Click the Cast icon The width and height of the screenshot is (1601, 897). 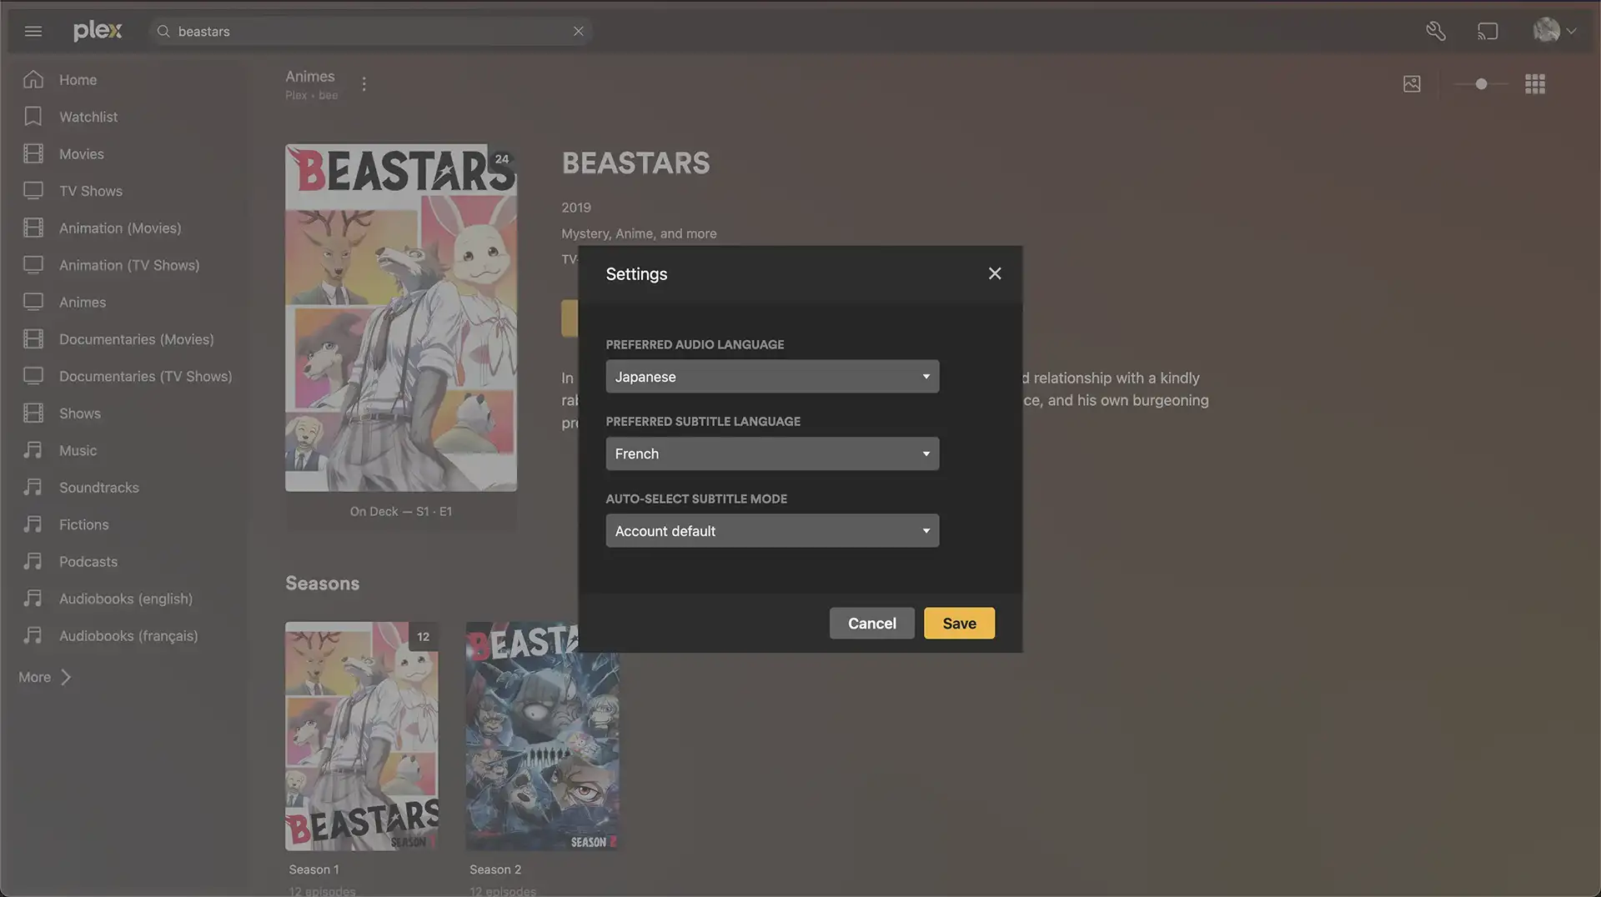pos(1488,31)
